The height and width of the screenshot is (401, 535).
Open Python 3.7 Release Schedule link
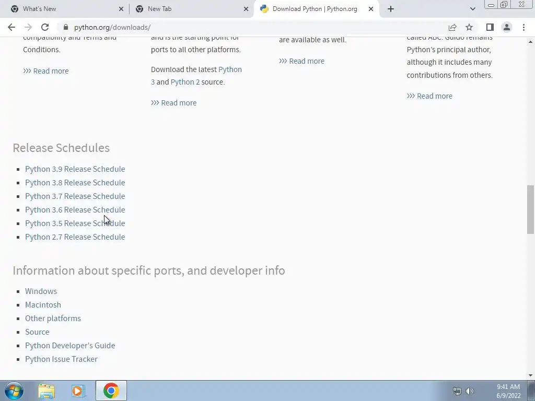[x=75, y=196]
